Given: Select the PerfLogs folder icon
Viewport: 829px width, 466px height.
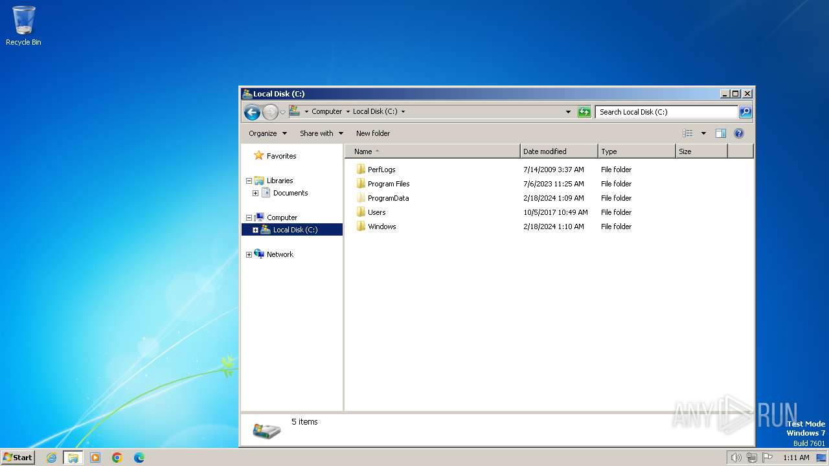Looking at the screenshot, I should tap(361, 170).
